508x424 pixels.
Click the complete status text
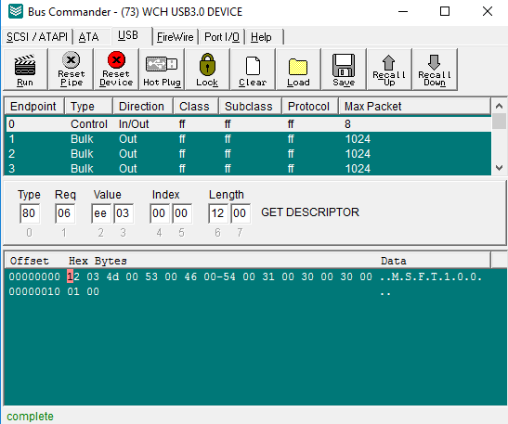(x=30, y=417)
